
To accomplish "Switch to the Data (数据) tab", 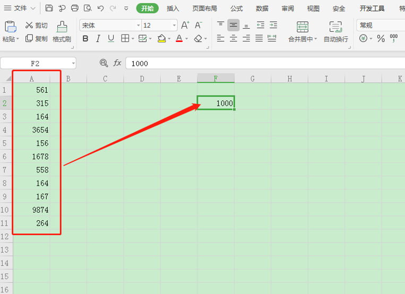I will coord(262,8).
